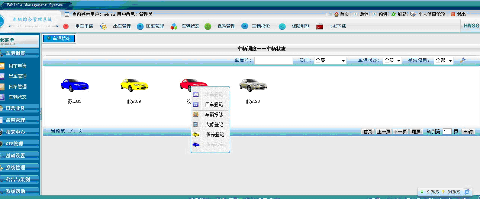Click the blue car 苏L383 thumbnail
The image size is (480, 199).
click(75, 85)
